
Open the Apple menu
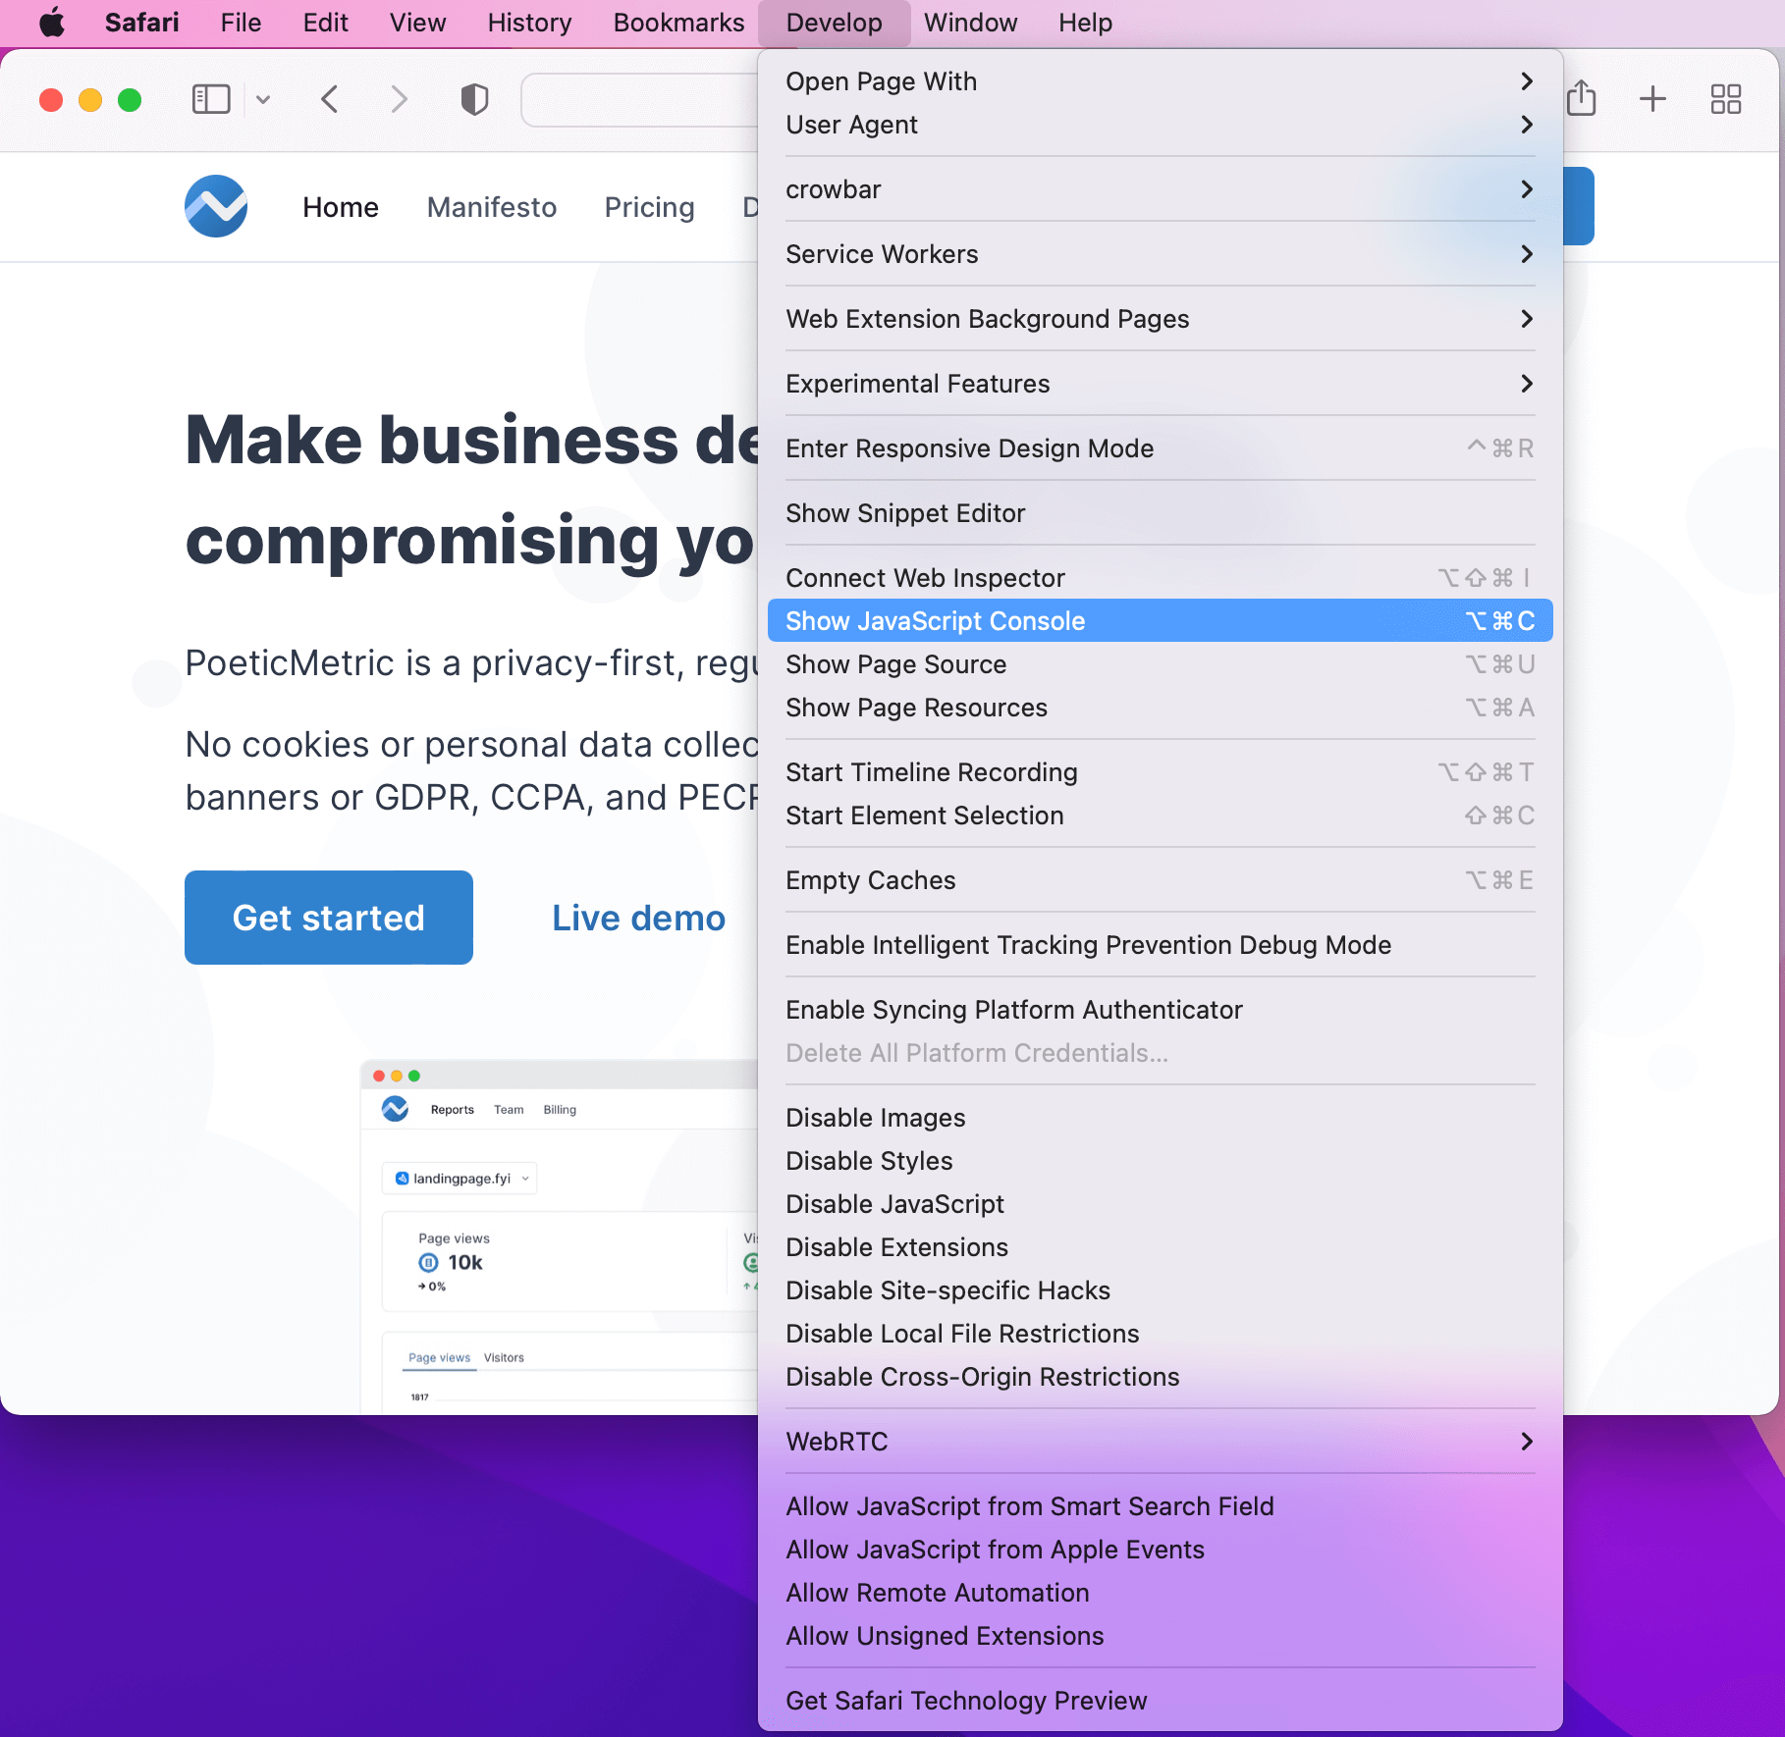[x=52, y=23]
